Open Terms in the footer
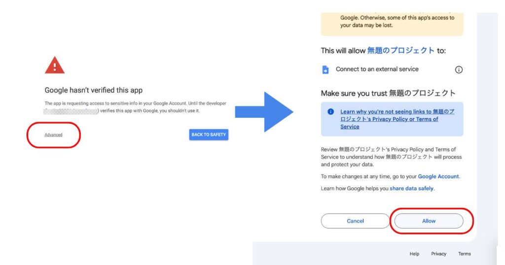The image size is (505, 265). [465, 254]
